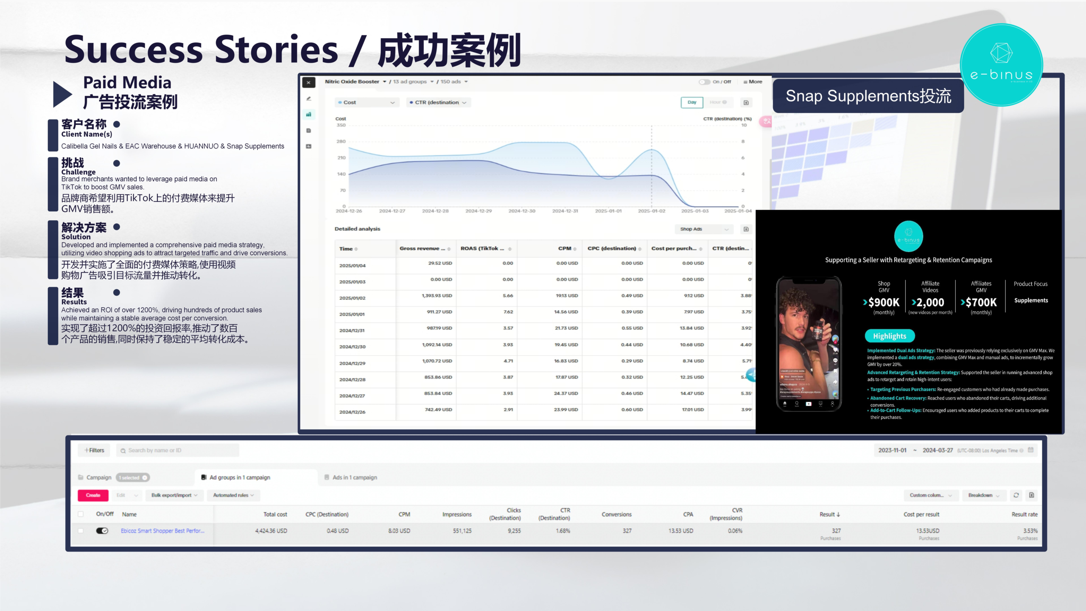This screenshot has height=611, width=1086.
Task: Expand the Bulk export/import dropdown
Action: (x=174, y=495)
